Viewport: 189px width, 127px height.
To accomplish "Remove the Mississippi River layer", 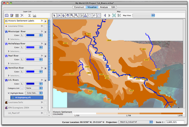I will (42, 31).
